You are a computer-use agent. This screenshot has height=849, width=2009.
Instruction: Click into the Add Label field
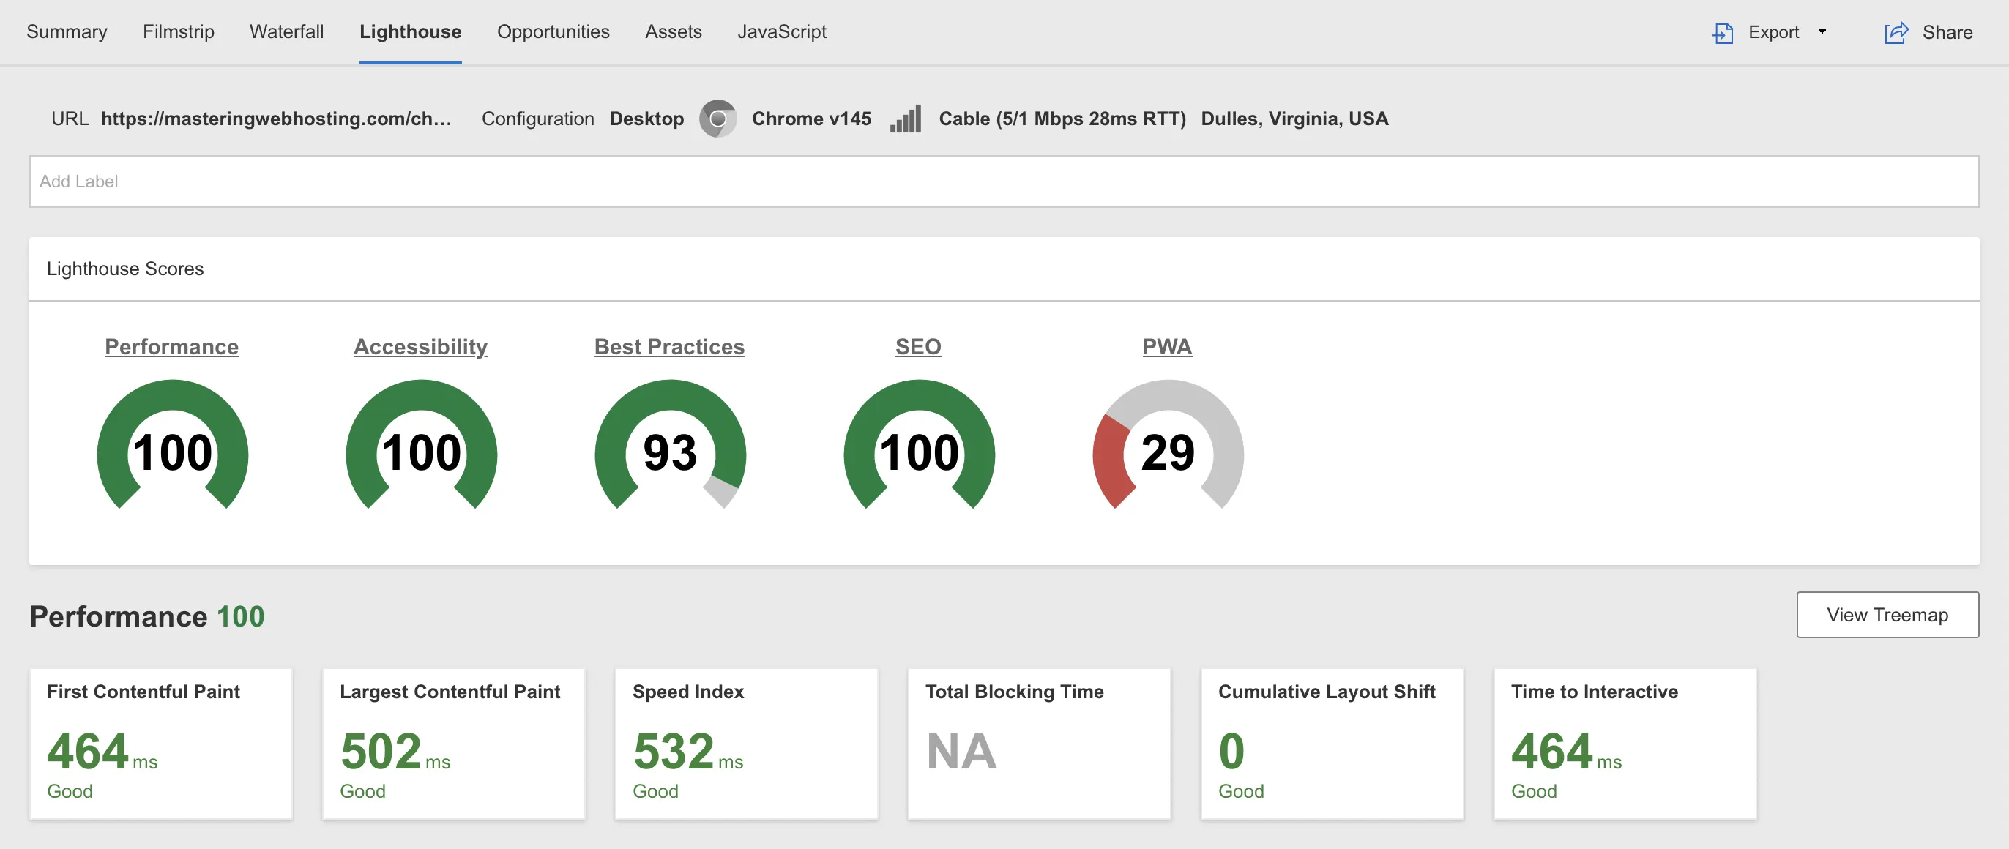[x=1004, y=181]
